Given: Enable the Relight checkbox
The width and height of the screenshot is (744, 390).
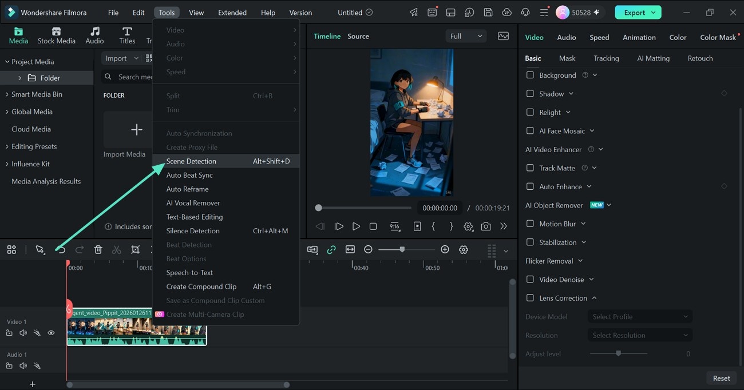Looking at the screenshot, I should click(x=530, y=112).
